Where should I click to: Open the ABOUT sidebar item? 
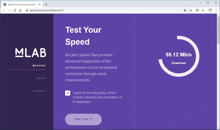41,78
